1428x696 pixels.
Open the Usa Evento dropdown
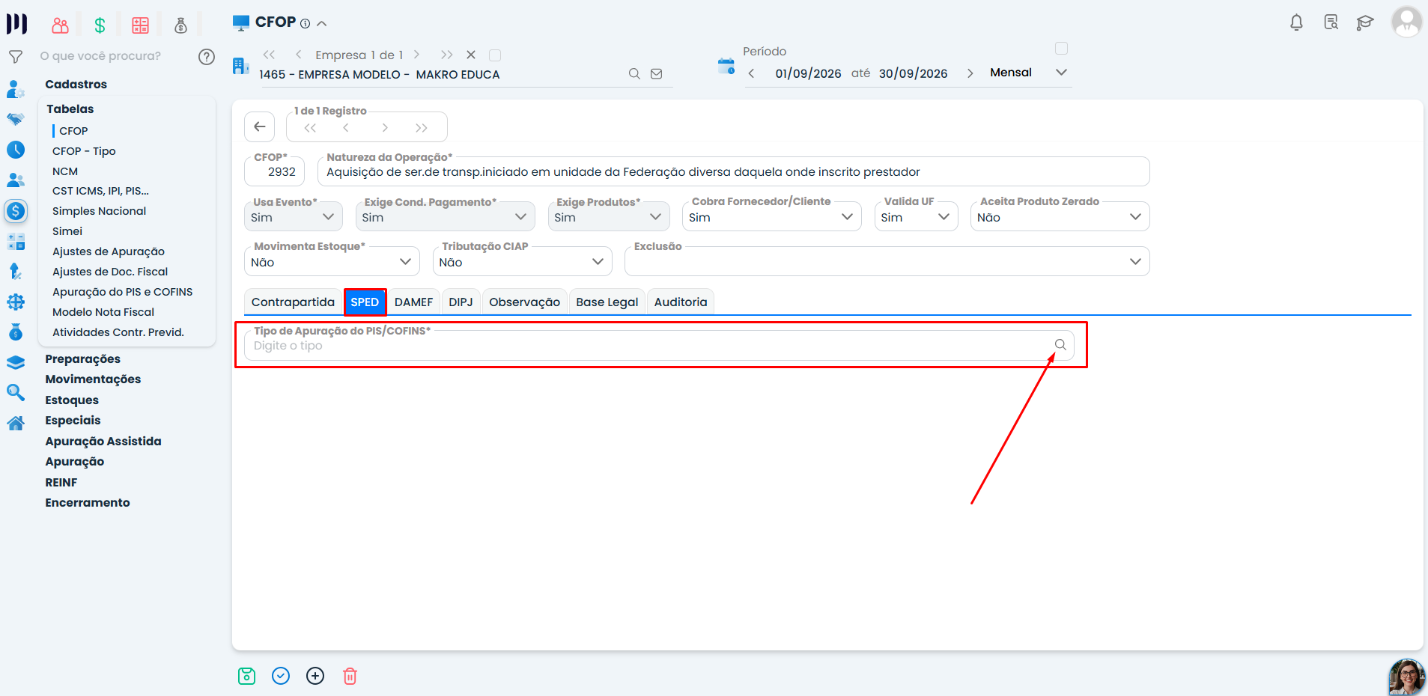tap(293, 217)
